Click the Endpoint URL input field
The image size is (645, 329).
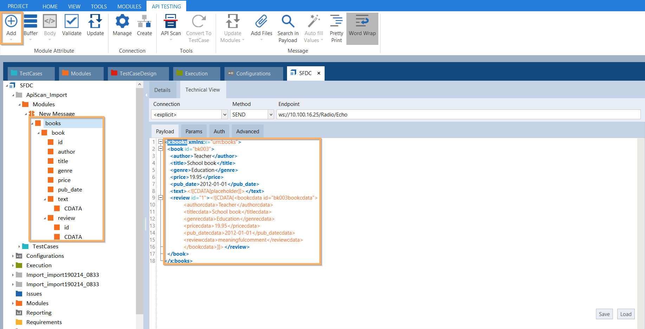click(457, 115)
